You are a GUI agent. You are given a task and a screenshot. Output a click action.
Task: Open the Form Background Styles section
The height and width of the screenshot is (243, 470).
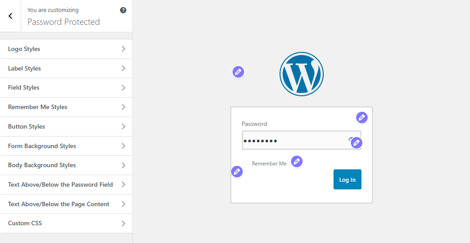[x=66, y=146]
